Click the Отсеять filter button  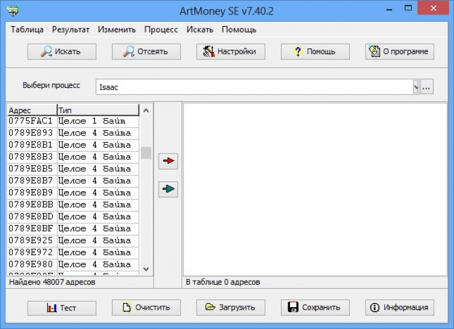click(146, 51)
